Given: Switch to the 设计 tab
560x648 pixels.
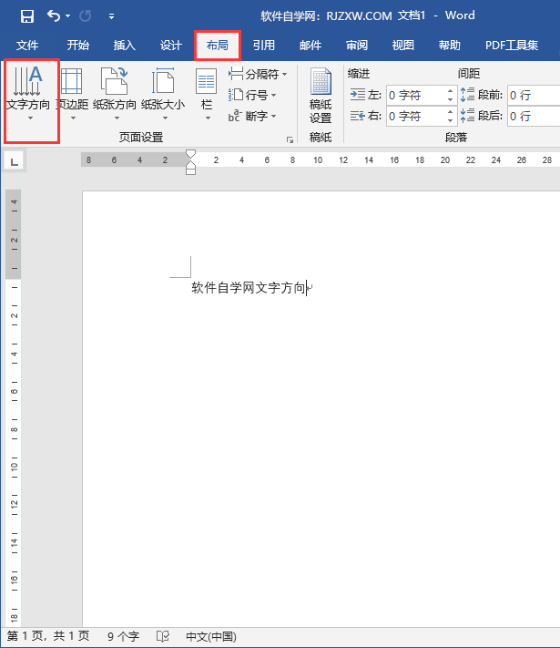Looking at the screenshot, I should pyautogui.click(x=171, y=45).
